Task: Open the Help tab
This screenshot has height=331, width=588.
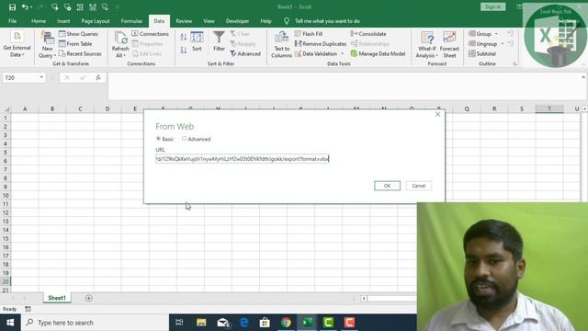Action: click(266, 21)
